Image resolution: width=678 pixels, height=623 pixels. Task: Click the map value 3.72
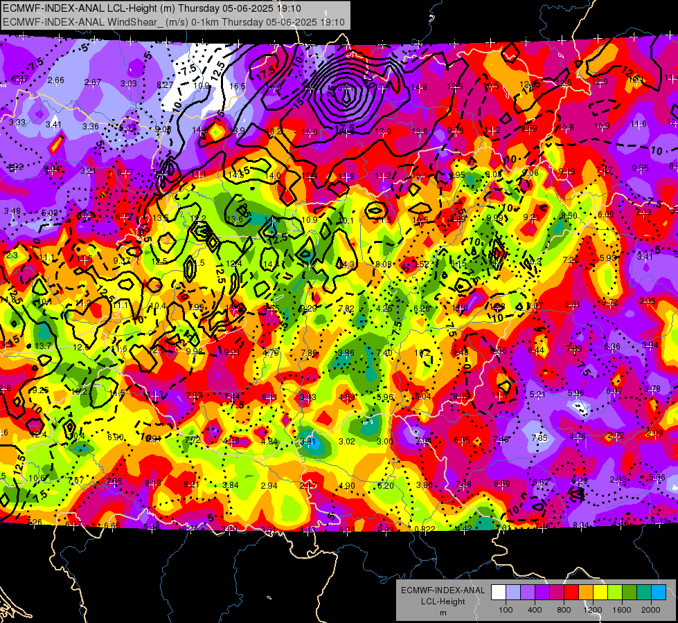pos(610,302)
